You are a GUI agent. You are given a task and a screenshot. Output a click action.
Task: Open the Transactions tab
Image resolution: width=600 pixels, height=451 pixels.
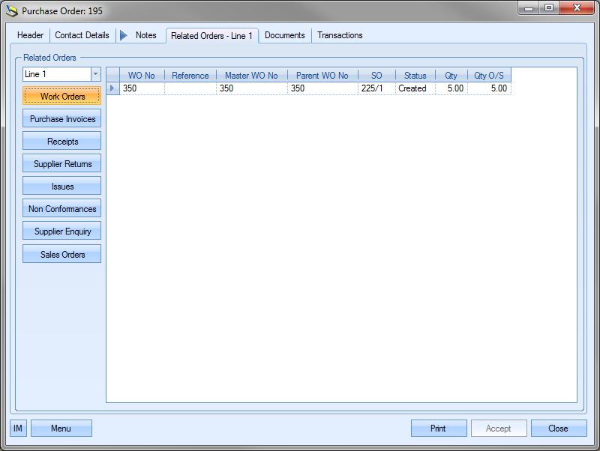pos(340,35)
